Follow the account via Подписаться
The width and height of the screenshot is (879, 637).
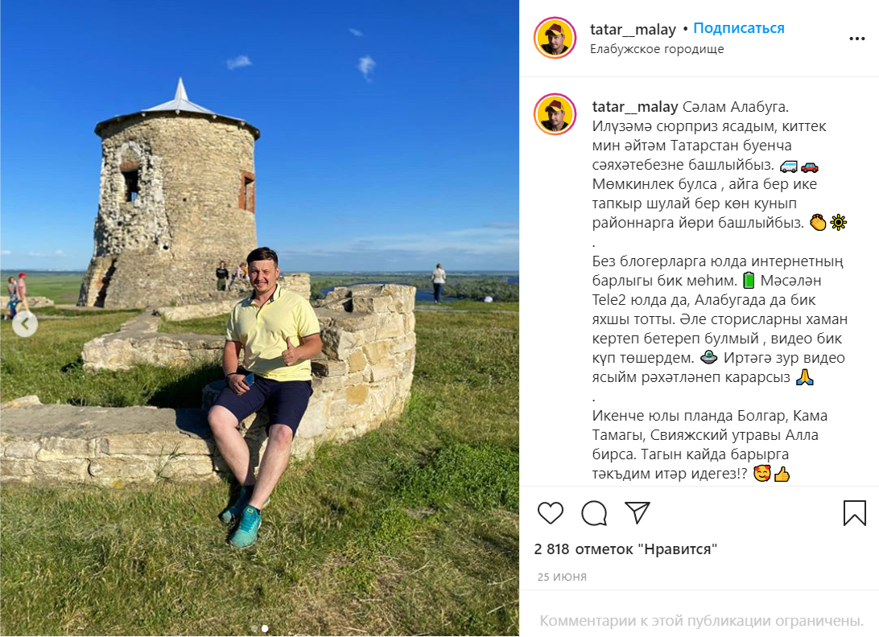pyautogui.click(x=739, y=28)
